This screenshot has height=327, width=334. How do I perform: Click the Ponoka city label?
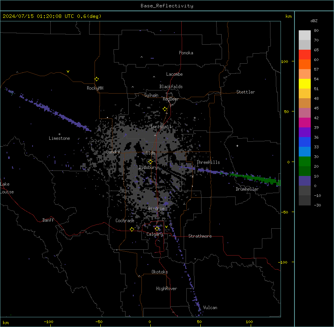click(186, 53)
